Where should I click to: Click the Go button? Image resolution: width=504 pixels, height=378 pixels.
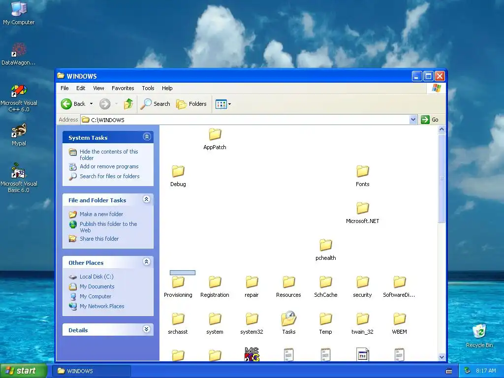[x=430, y=120]
